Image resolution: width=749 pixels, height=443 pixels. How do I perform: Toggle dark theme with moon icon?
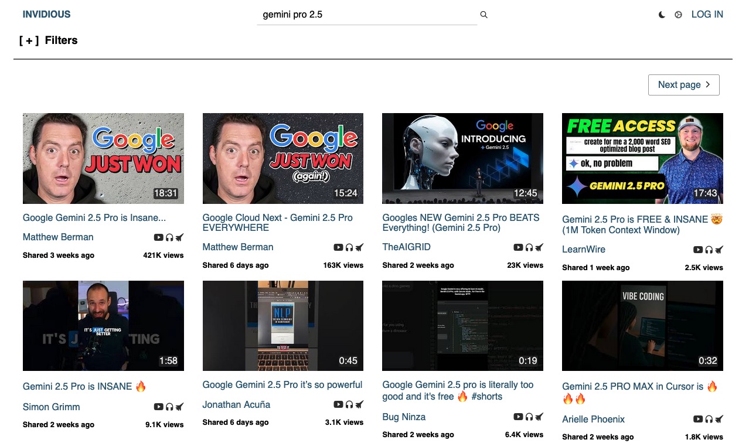(x=662, y=15)
